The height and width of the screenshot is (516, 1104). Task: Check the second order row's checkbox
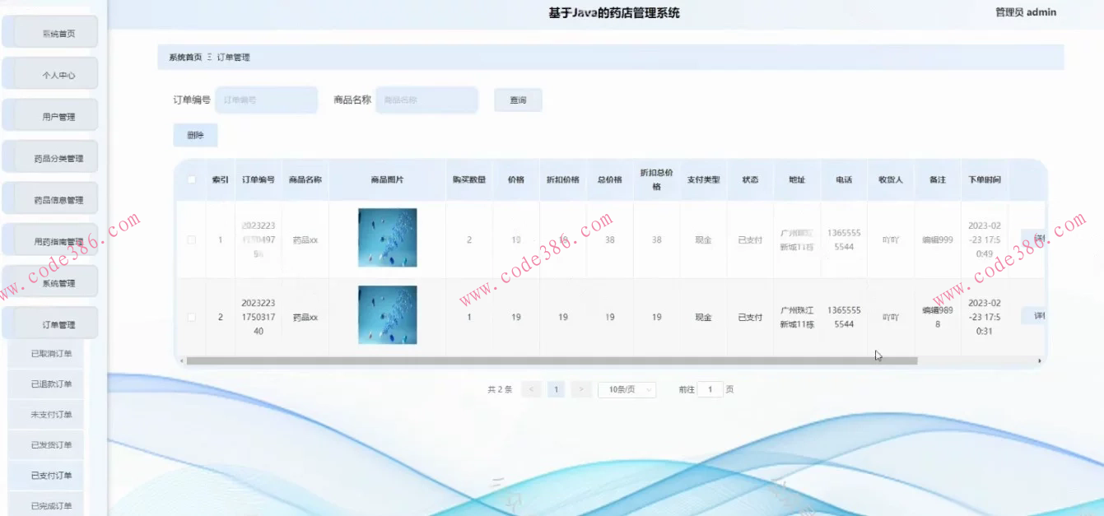tap(192, 316)
